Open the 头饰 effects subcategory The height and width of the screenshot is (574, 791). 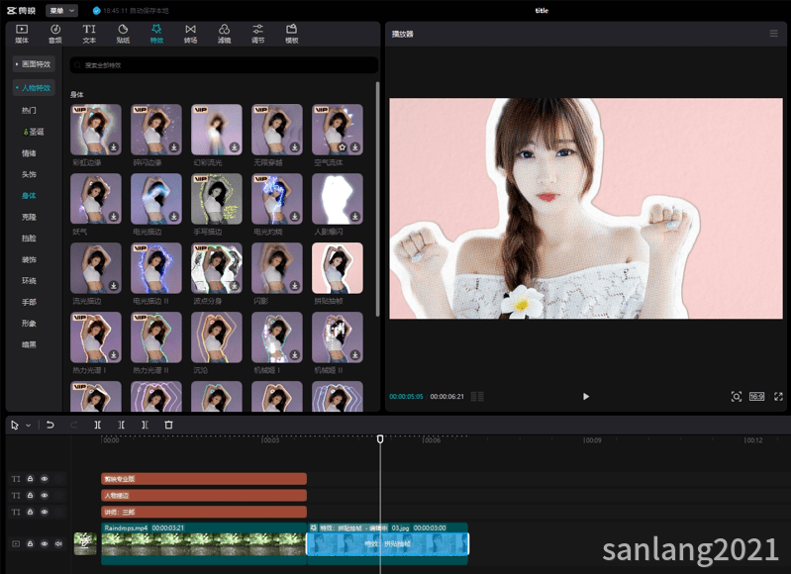(29, 174)
